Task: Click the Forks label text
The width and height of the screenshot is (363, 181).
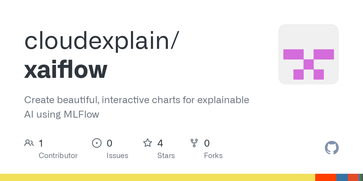Action: pyautogui.click(x=213, y=156)
